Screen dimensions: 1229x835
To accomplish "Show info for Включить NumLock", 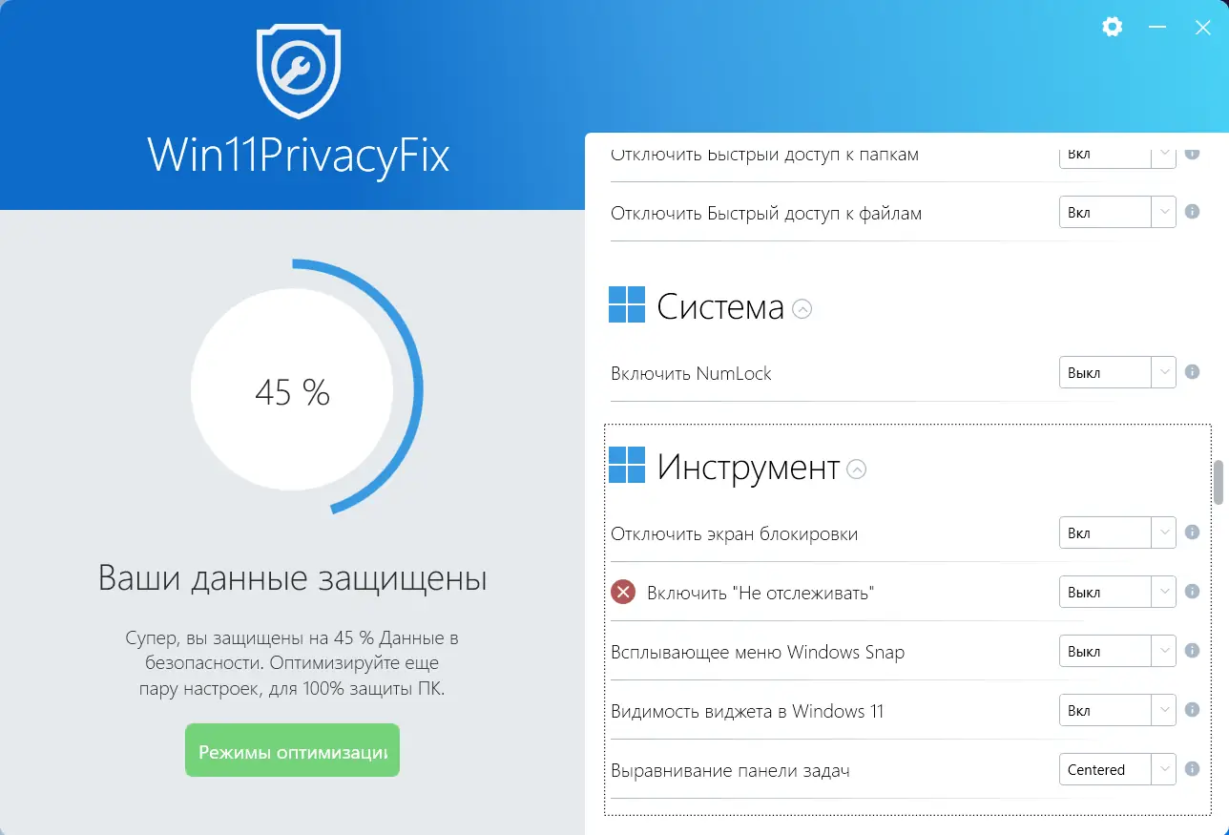I will (1192, 372).
